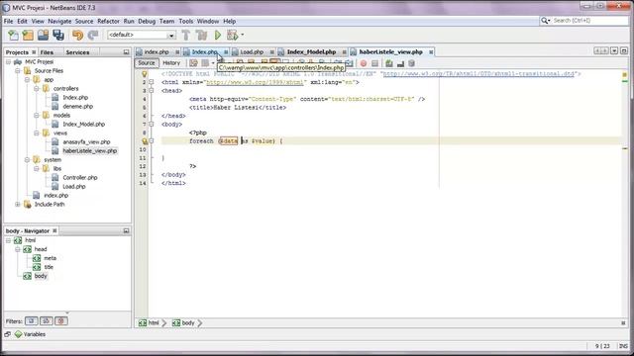Viewport: 634px width, 356px height.
Task: Collapse the Source Files folder node
Action: (18, 71)
